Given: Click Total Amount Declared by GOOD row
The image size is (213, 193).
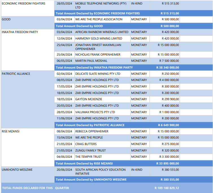Looking at the screenshot, I should click(x=134, y=26).
